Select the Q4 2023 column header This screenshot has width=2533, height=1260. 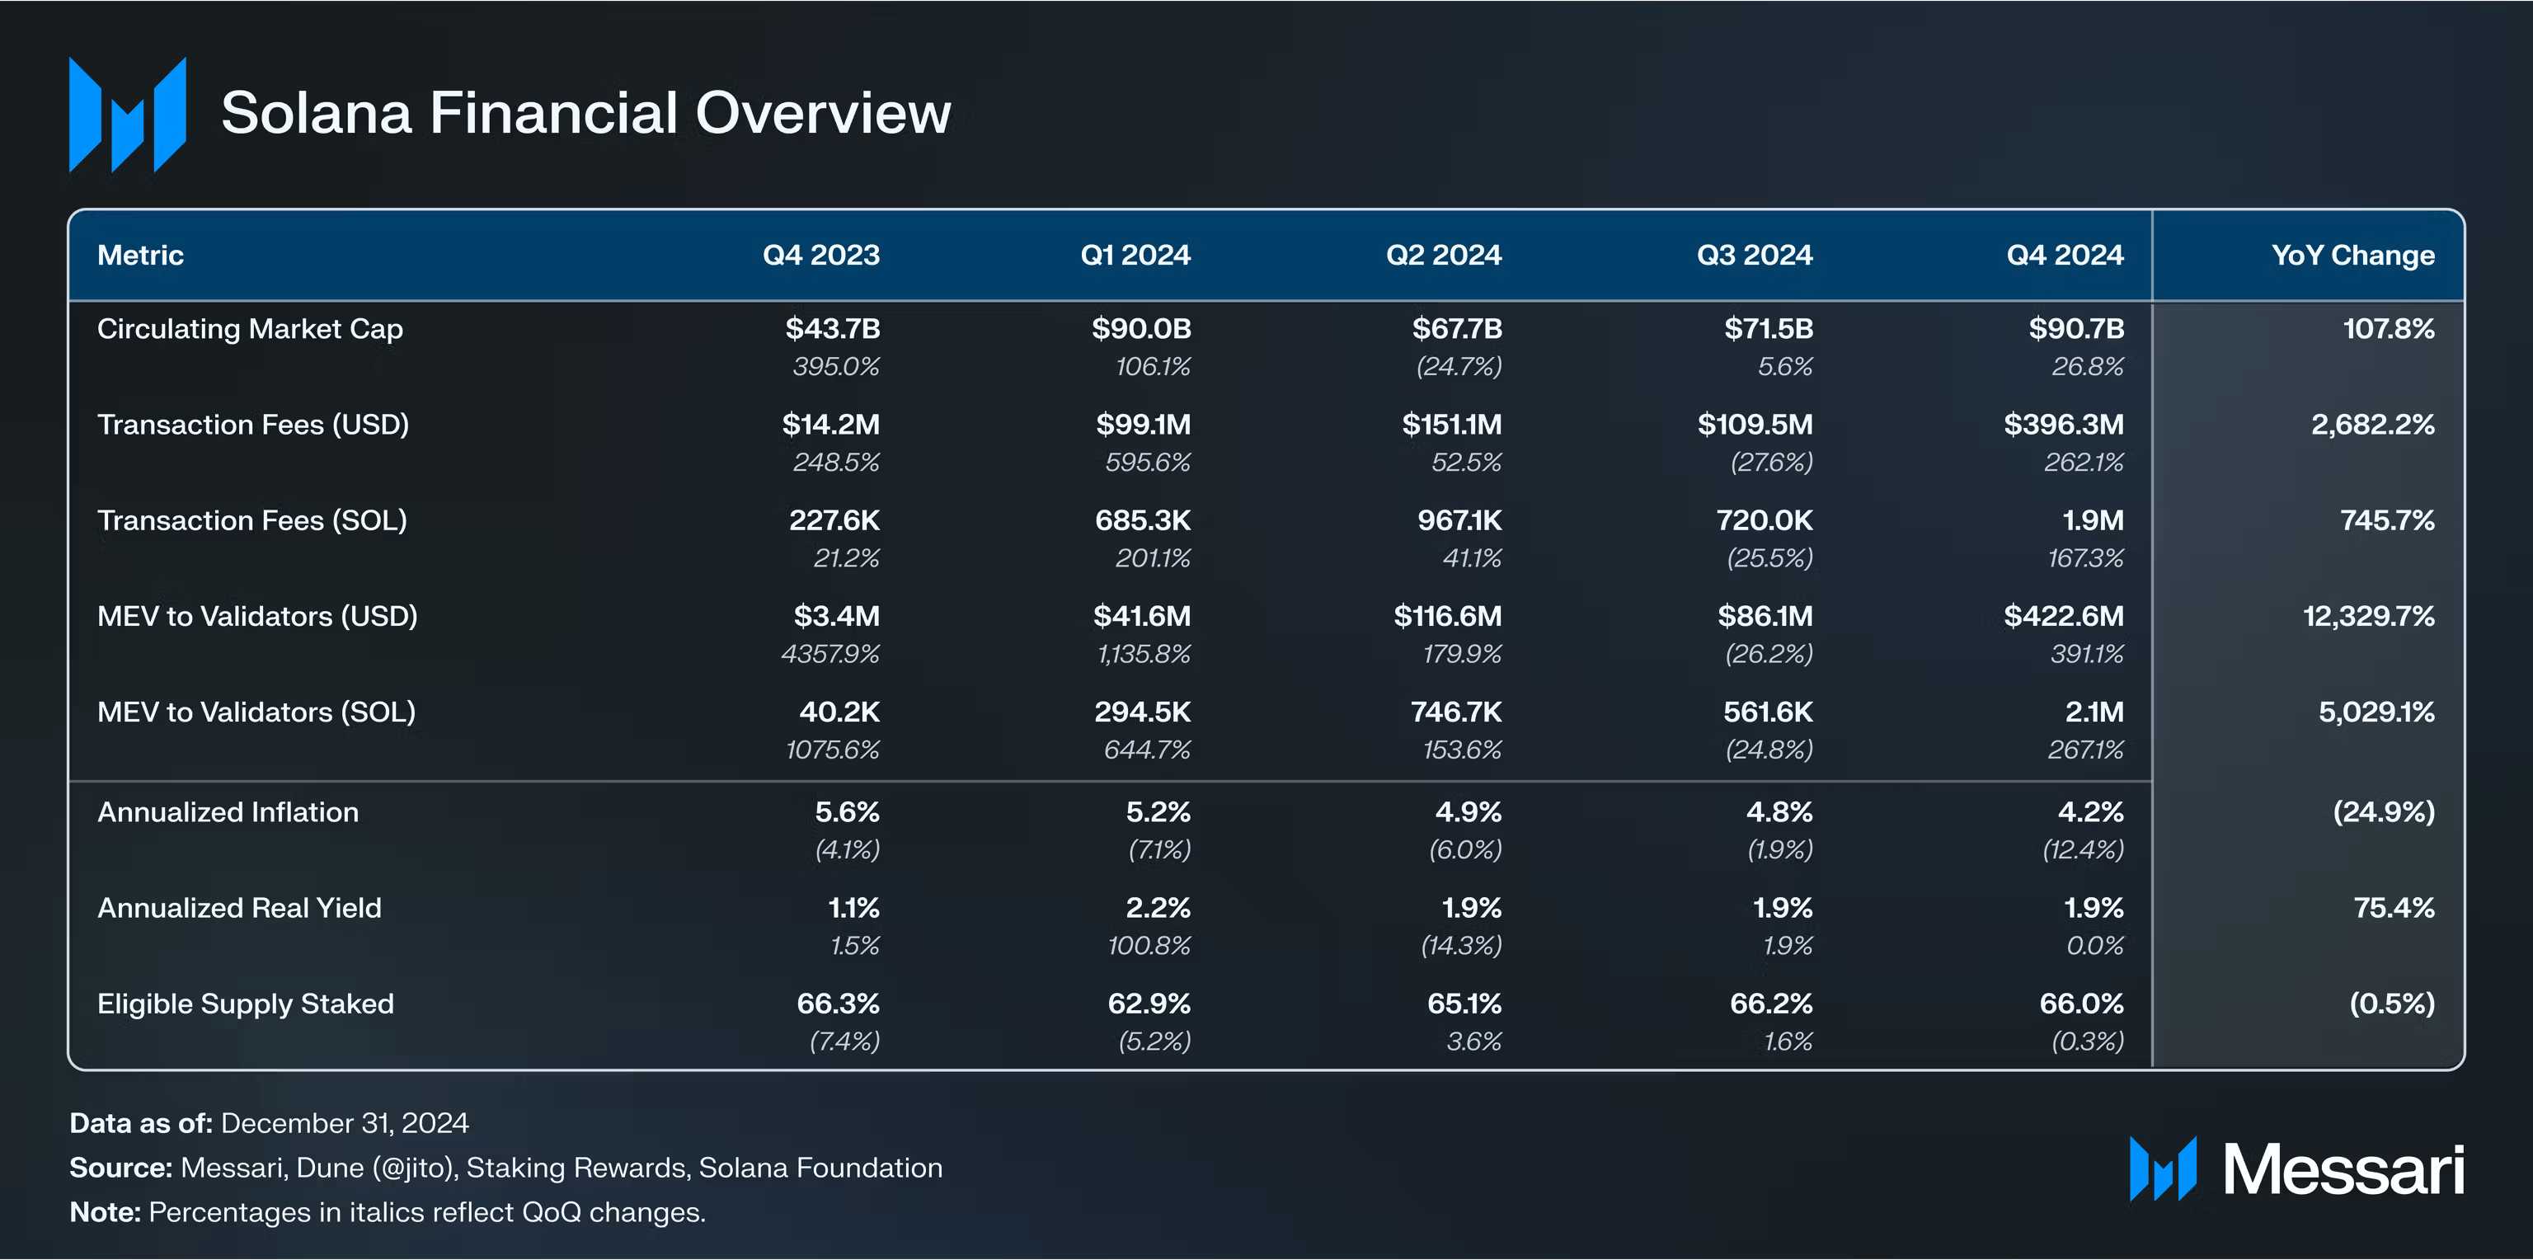coord(821,256)
